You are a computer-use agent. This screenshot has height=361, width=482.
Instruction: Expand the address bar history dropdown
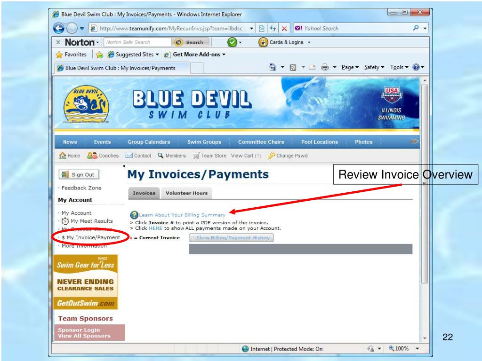(x=251, y=29)
